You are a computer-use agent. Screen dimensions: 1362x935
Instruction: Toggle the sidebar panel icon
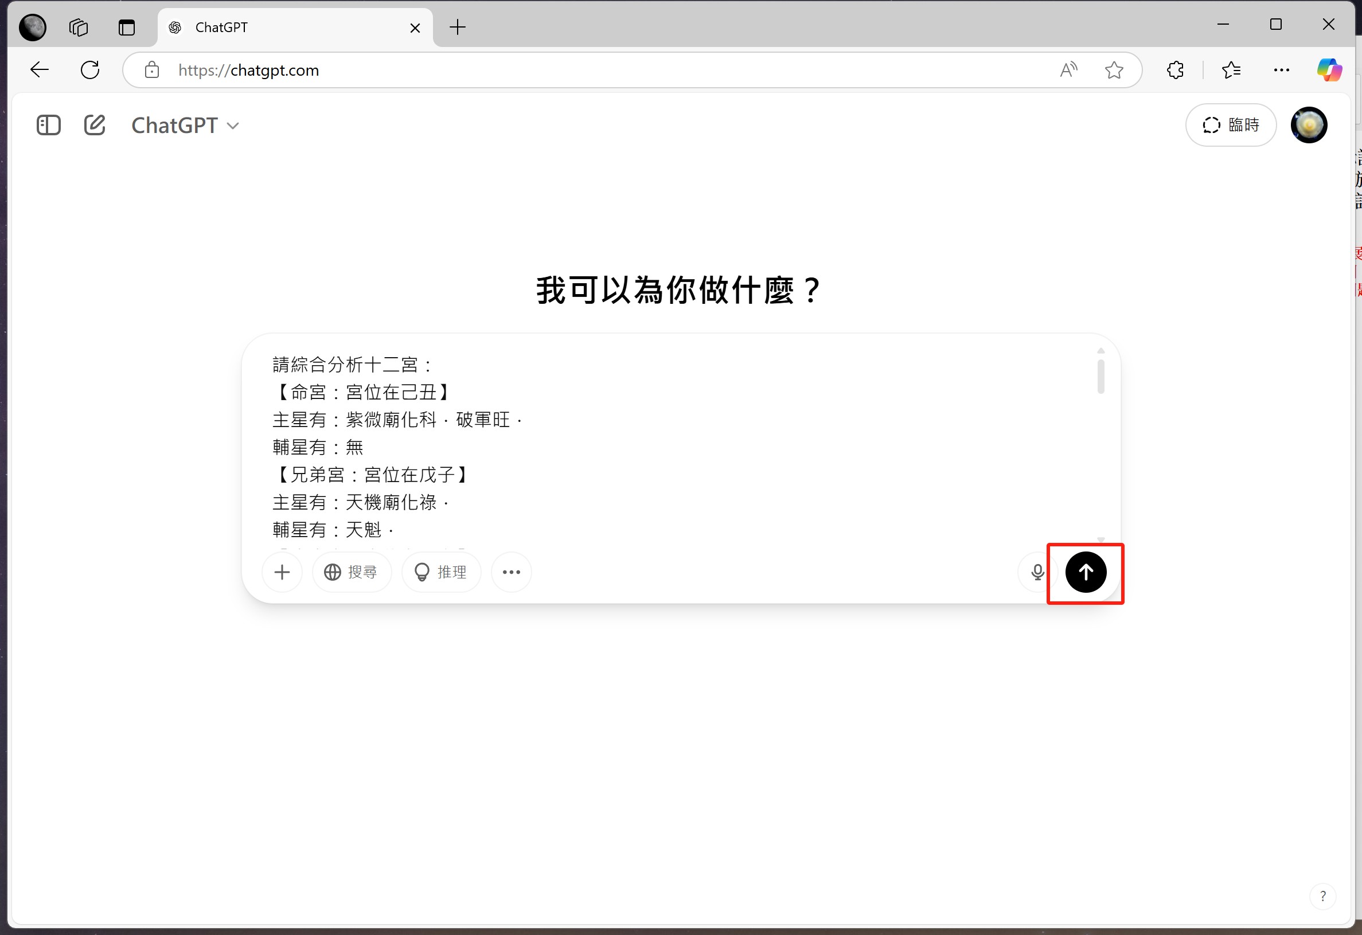pyautogui.click(x=49, y=125)
